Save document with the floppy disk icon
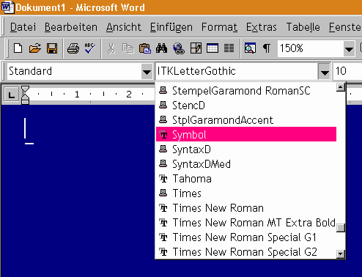Screen dimensions: 362x277 point(52,48)
